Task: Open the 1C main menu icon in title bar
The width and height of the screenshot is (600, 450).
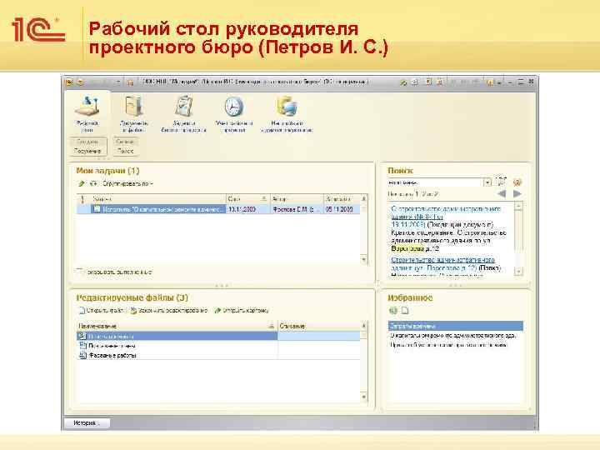Action: point(69,82)
